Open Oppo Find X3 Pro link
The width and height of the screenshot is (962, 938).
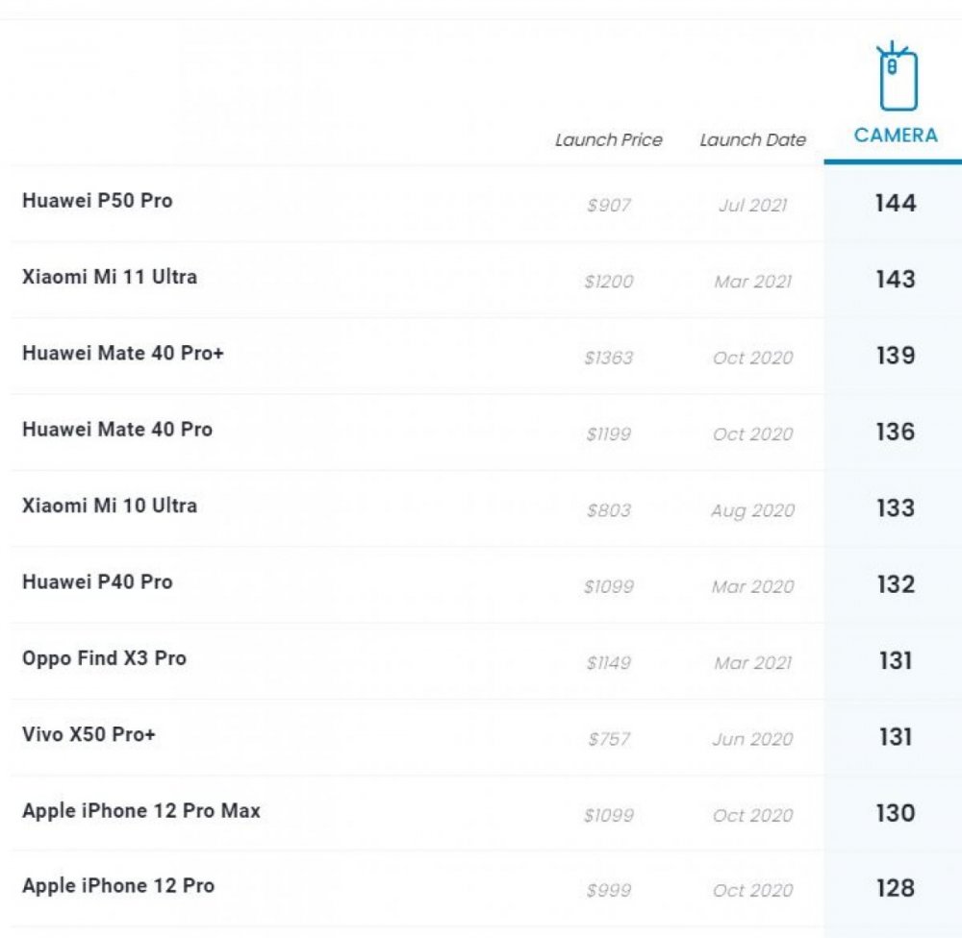click(x=104, y=658)
